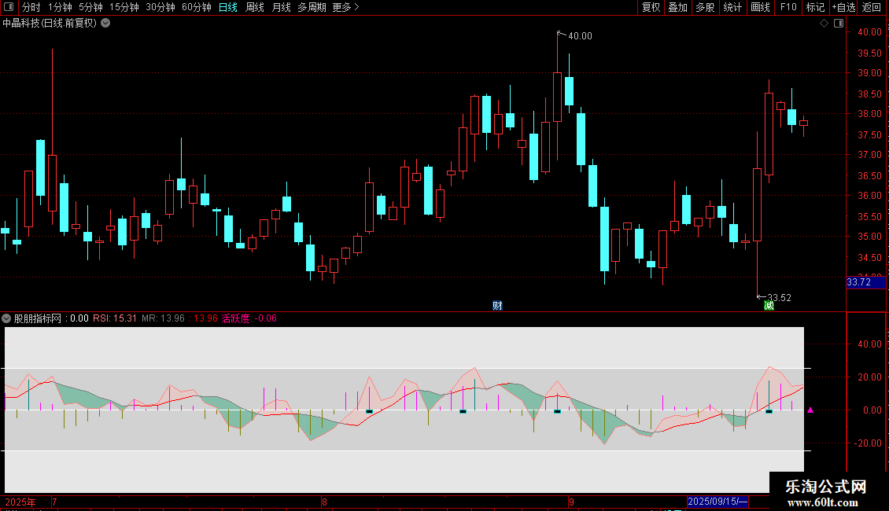Select the 日线 daily chart tab

pyautogui.click(x=228, y=7)
